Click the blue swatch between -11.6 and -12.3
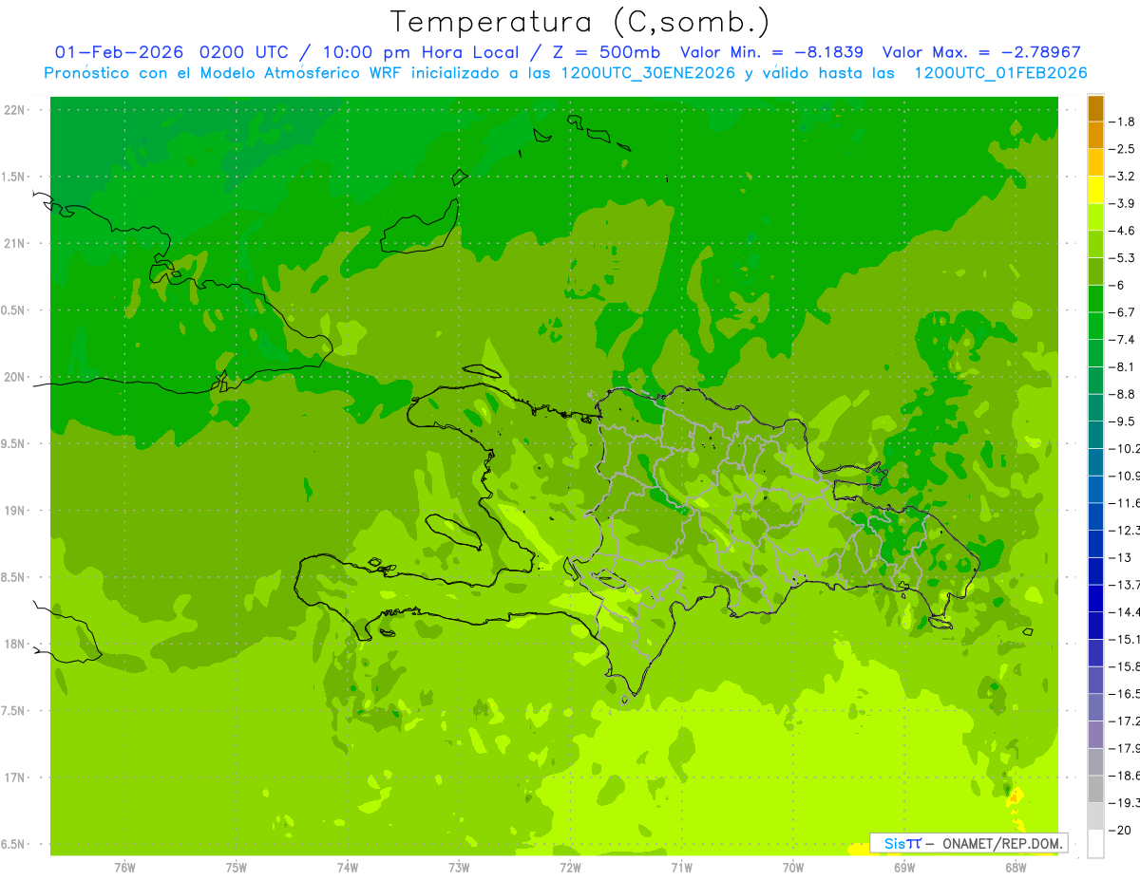Viewport: 1140px width, 880px height. pos(1095,516)
